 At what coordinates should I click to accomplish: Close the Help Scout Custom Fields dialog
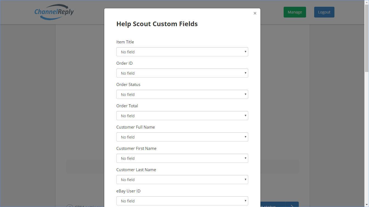pos(255,13)
